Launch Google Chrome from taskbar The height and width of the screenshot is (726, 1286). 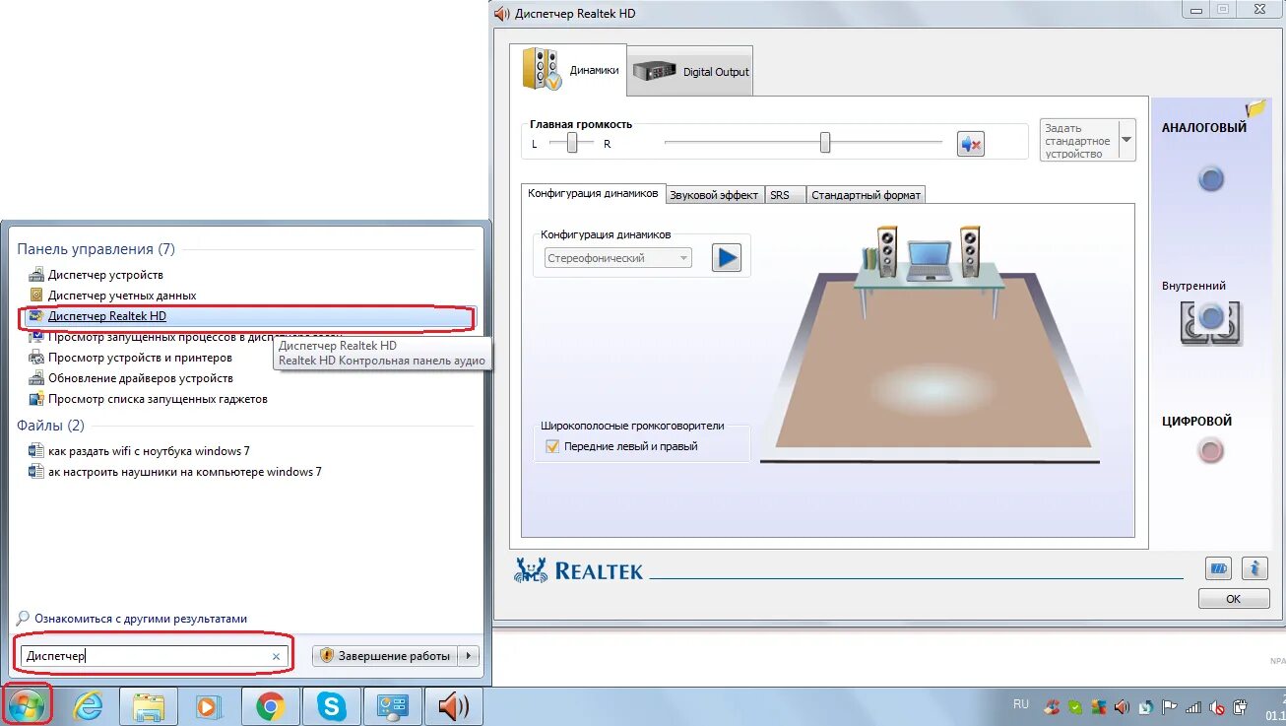pos(271,706)
